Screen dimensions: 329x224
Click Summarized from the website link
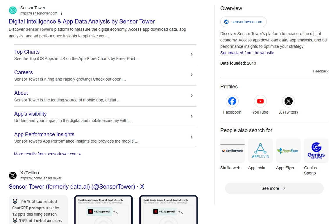[x=247, y=53]
